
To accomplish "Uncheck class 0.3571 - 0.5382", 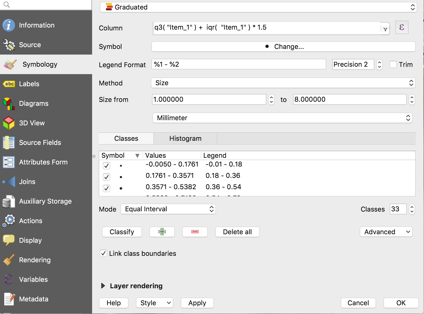I will pyautogui.click(x=107, y=188).
